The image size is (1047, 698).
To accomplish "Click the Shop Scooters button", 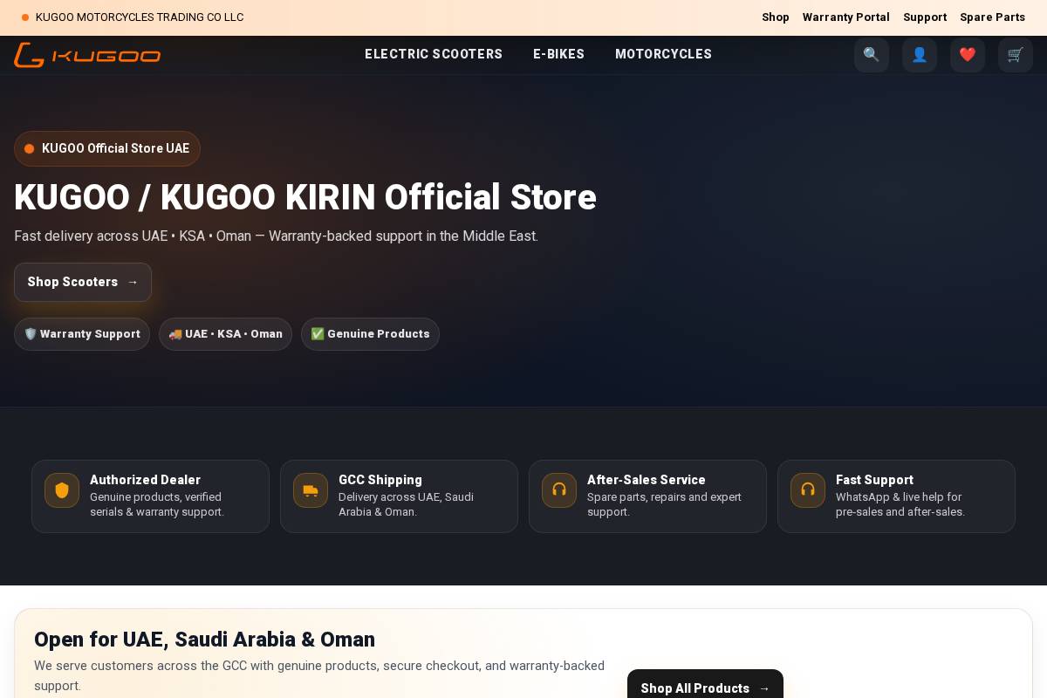I will [x=83, y=282].
